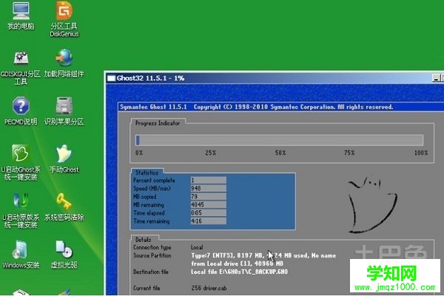Click the Source Partition NTFS description line
Viewport: 444px width, 296px height.
coord(263,255)
